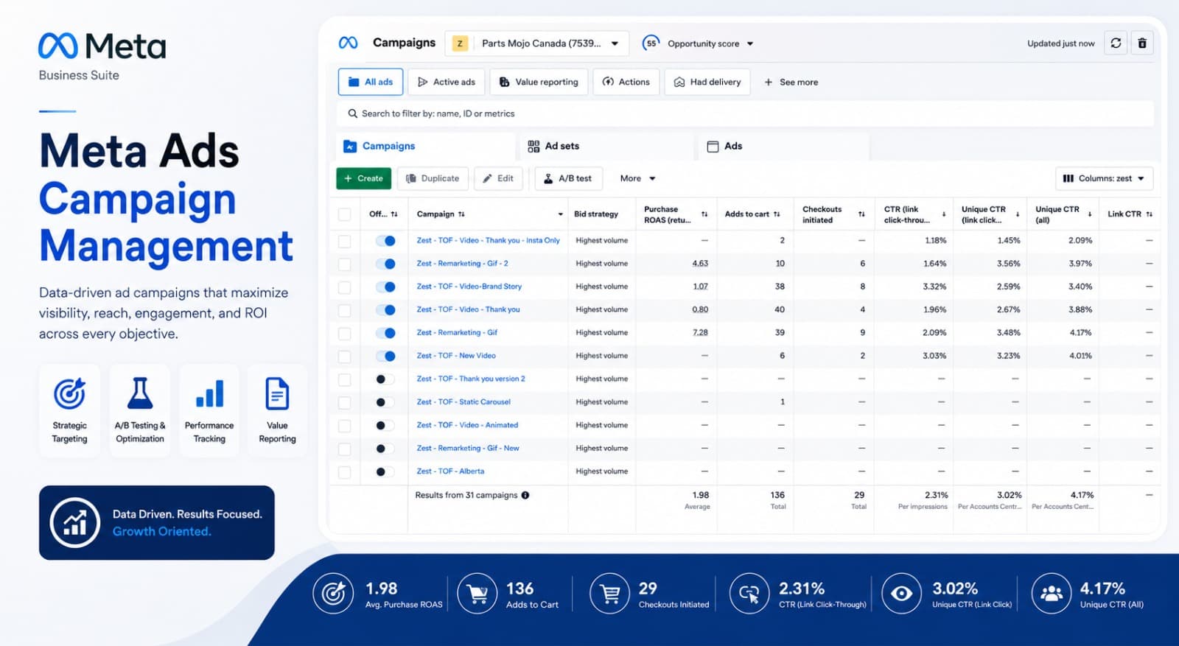Screen dimensions: 1179x646
Task: Toggle off Zest - TOF - New Video campaign
Action: (x=385, y=356)
